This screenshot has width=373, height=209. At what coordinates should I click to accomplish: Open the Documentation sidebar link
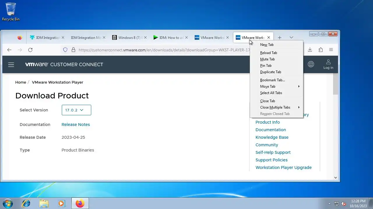[271, 130]
